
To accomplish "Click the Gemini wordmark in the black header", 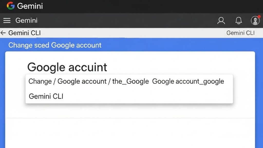I will [30, 6].
